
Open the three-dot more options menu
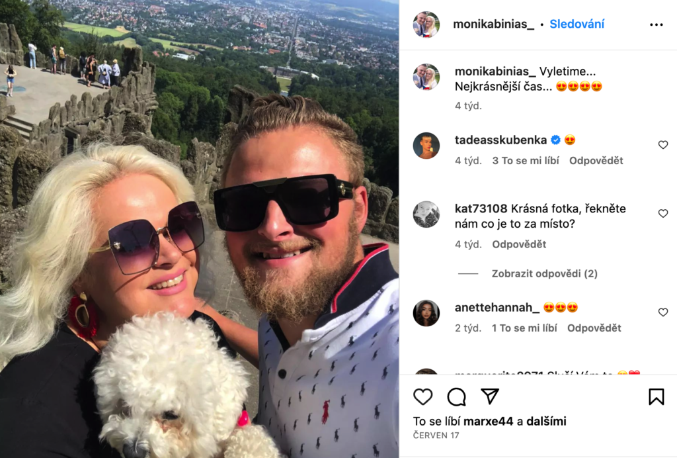click(657, 24)
